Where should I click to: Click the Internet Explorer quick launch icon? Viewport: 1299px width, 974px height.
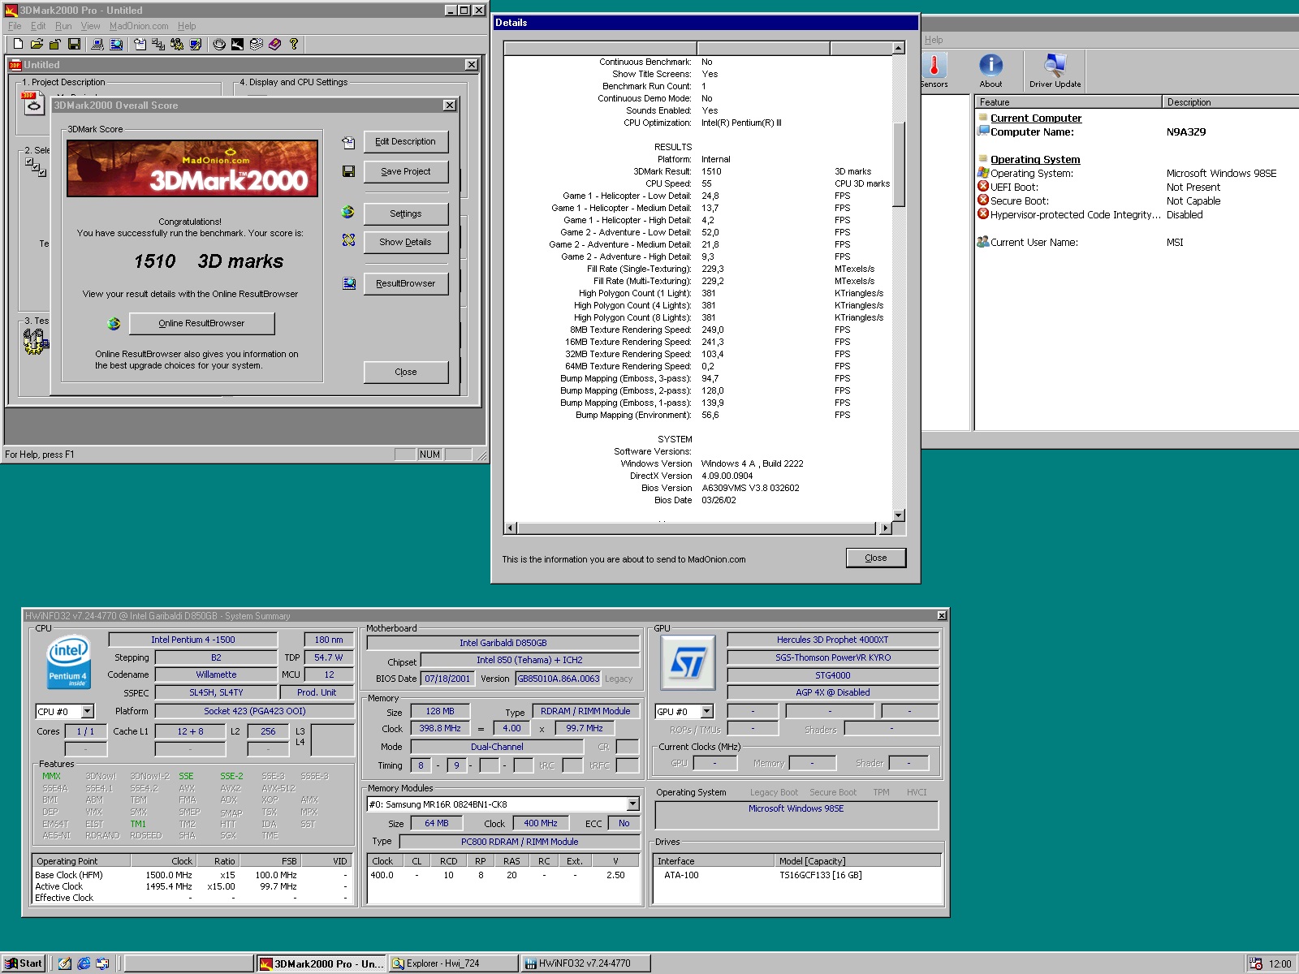pos(84,963)
